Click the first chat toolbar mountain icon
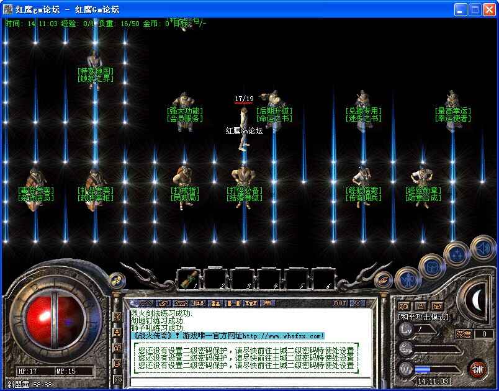This screenshot has height=391, width=499. [146, 303]
